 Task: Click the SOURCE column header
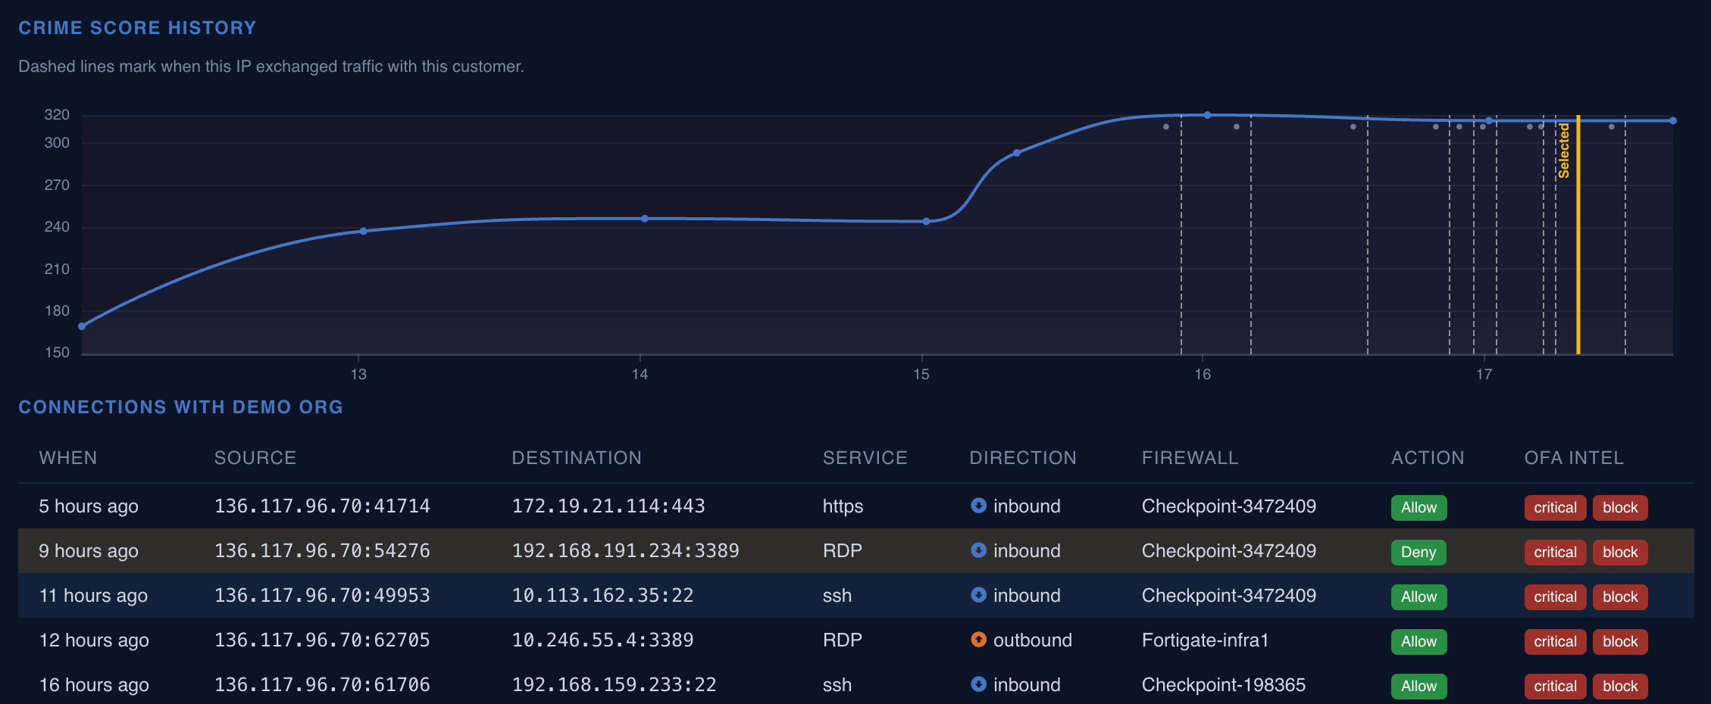pyautogui.click(x=255, y=458)
